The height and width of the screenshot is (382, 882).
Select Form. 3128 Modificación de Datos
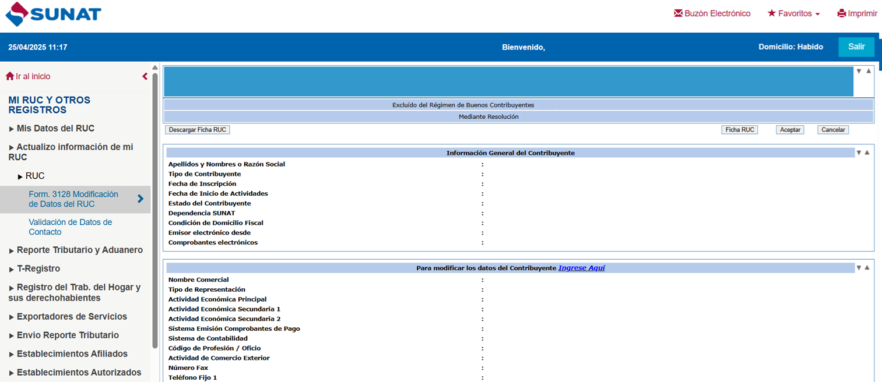(x=73, y=199)
